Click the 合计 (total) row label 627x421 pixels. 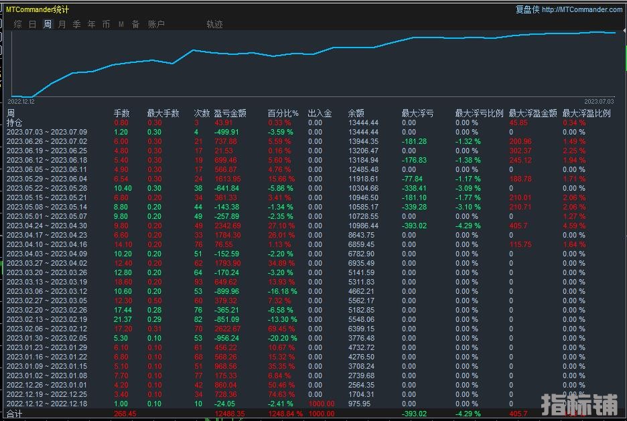coord(14,414)
